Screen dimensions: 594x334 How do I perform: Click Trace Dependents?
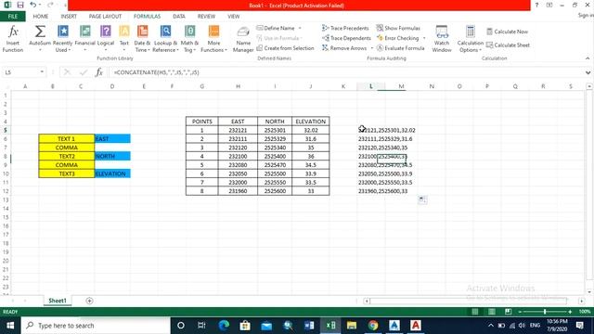tap(346, 38)
